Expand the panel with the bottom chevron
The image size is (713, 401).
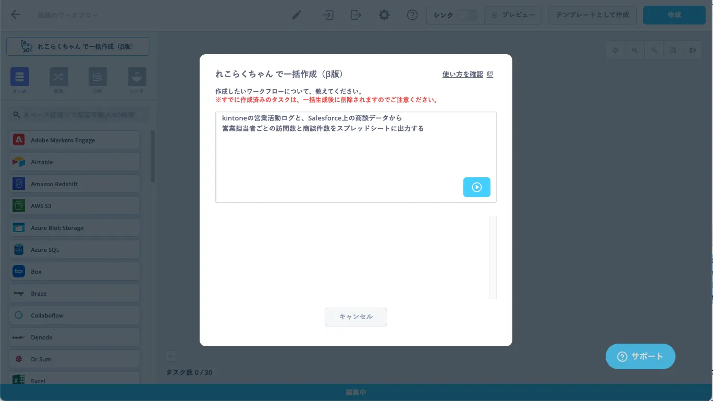click(170, 357)
